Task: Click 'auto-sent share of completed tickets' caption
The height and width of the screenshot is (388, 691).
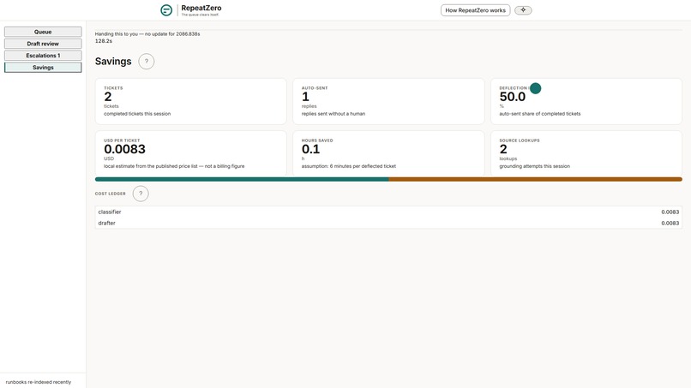Action: tap(540, 114)
